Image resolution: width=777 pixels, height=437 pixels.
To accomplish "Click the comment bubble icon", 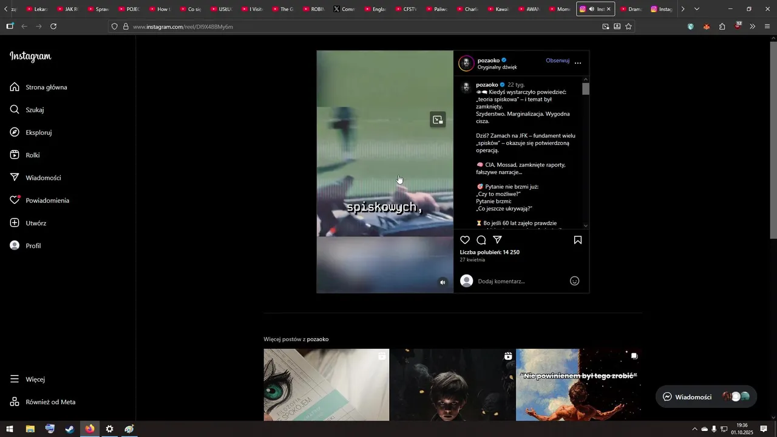I will [x=481, y=240].
